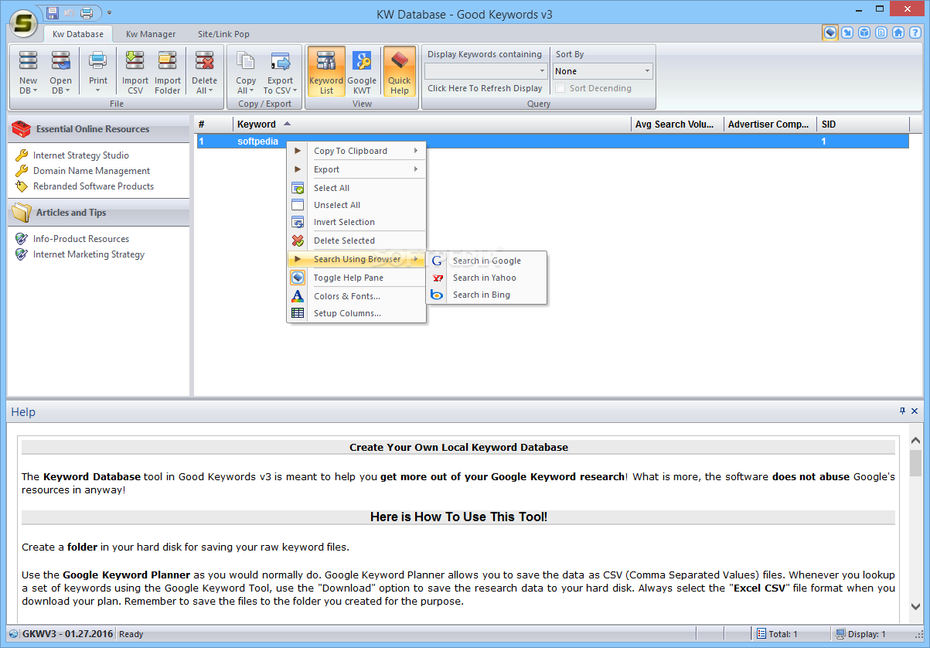The image size is (930, 648).
Task: Open the Display Keywords containing combo box
Action: 486,71
